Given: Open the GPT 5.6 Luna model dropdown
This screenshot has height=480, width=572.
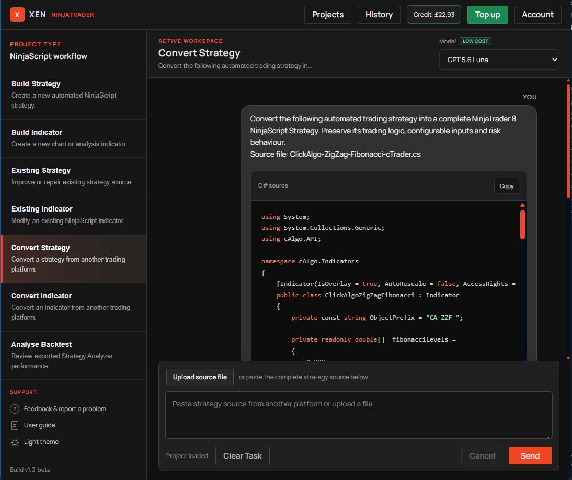Looking at the screenshot, I should tap(499, 60).
